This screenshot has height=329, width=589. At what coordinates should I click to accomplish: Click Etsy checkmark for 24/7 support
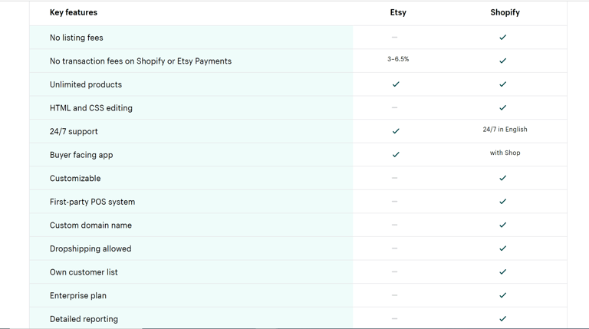coord(396,131)
